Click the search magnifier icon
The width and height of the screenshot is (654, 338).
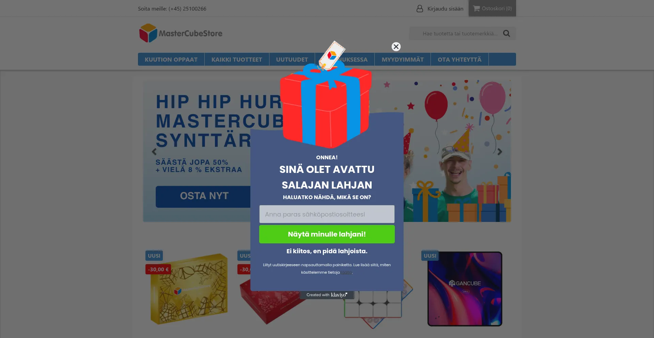coord(507,33)
